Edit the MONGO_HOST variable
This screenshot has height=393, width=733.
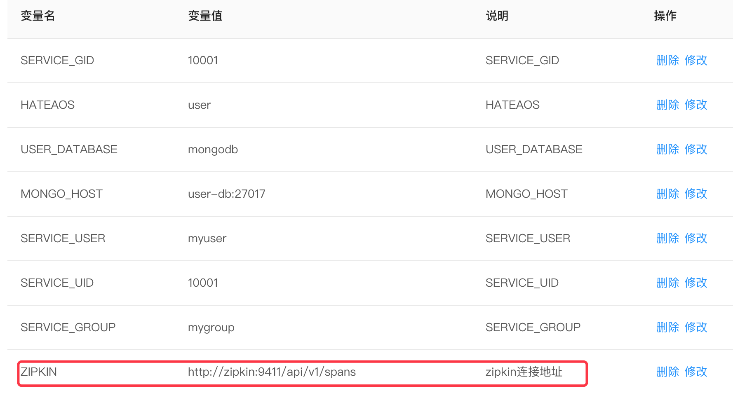tap(696, 194)
